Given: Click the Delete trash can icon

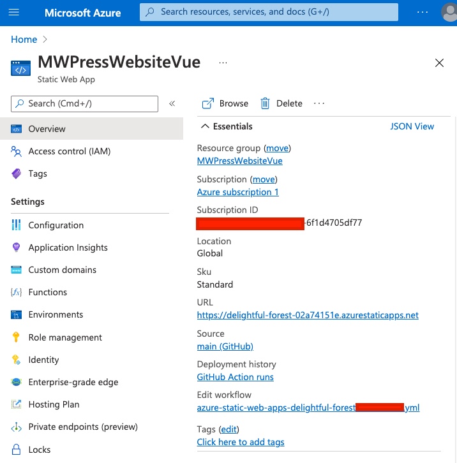Looking at the screenshot, I should pyautogui.click(x=265, y=103).
